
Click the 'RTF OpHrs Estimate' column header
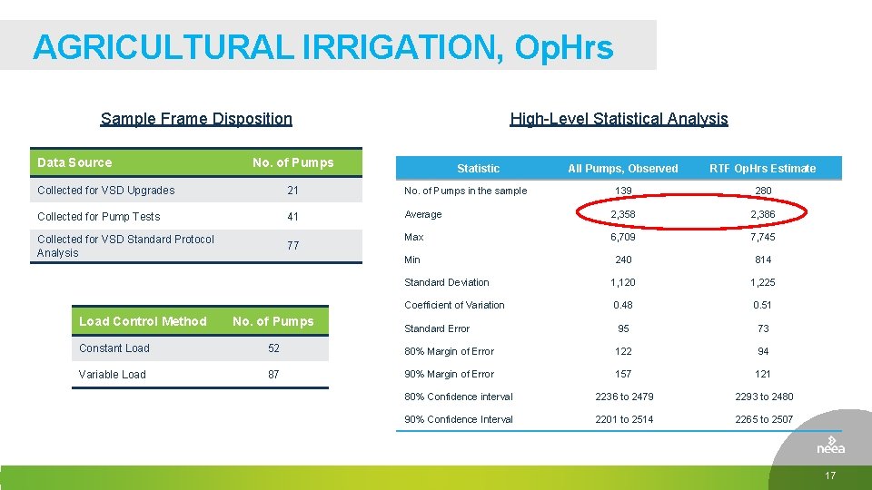point(762,169)
